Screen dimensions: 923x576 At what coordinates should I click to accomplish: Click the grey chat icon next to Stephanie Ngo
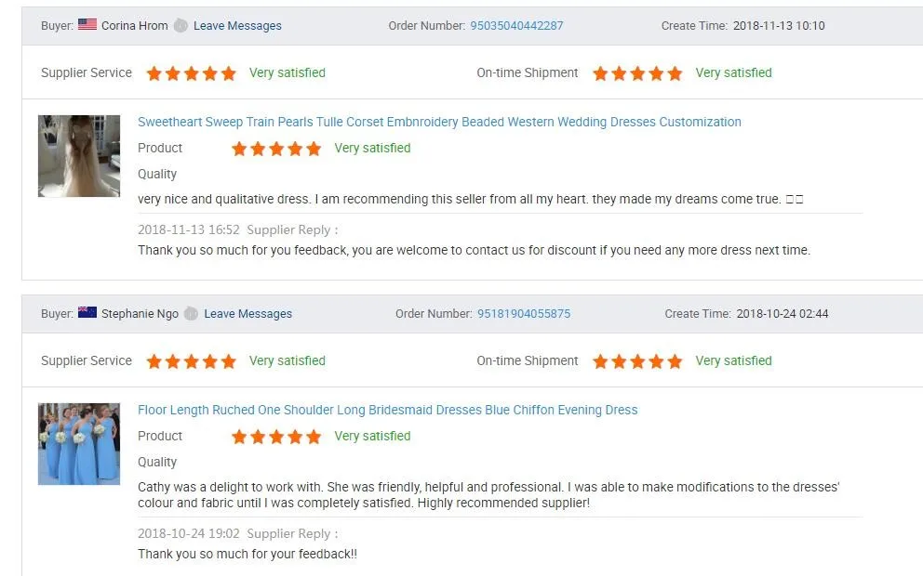191,313
